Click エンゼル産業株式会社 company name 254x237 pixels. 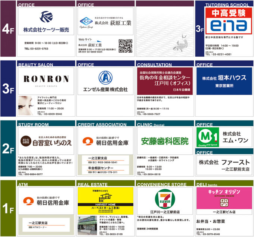pos(105,89)
